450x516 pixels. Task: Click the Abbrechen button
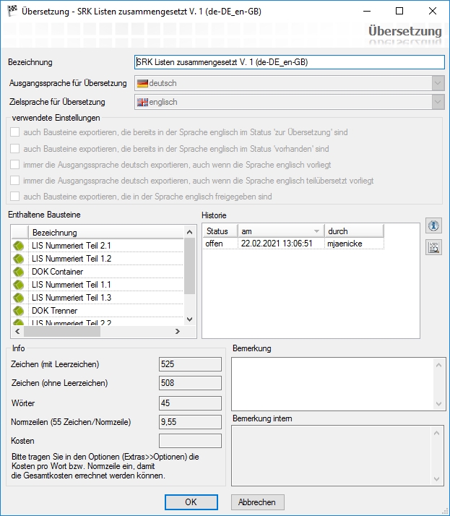pyautogui.click(x=258, y=502)
